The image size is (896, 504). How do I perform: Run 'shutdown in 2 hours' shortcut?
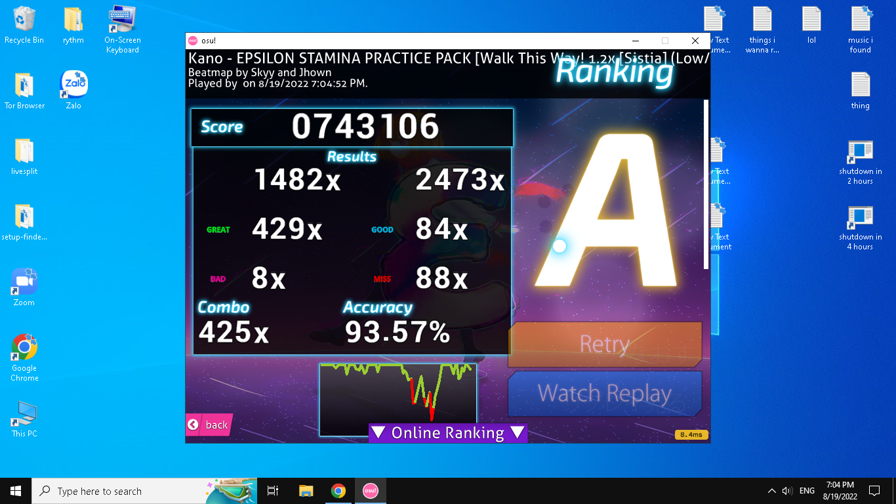pos(861,161)
